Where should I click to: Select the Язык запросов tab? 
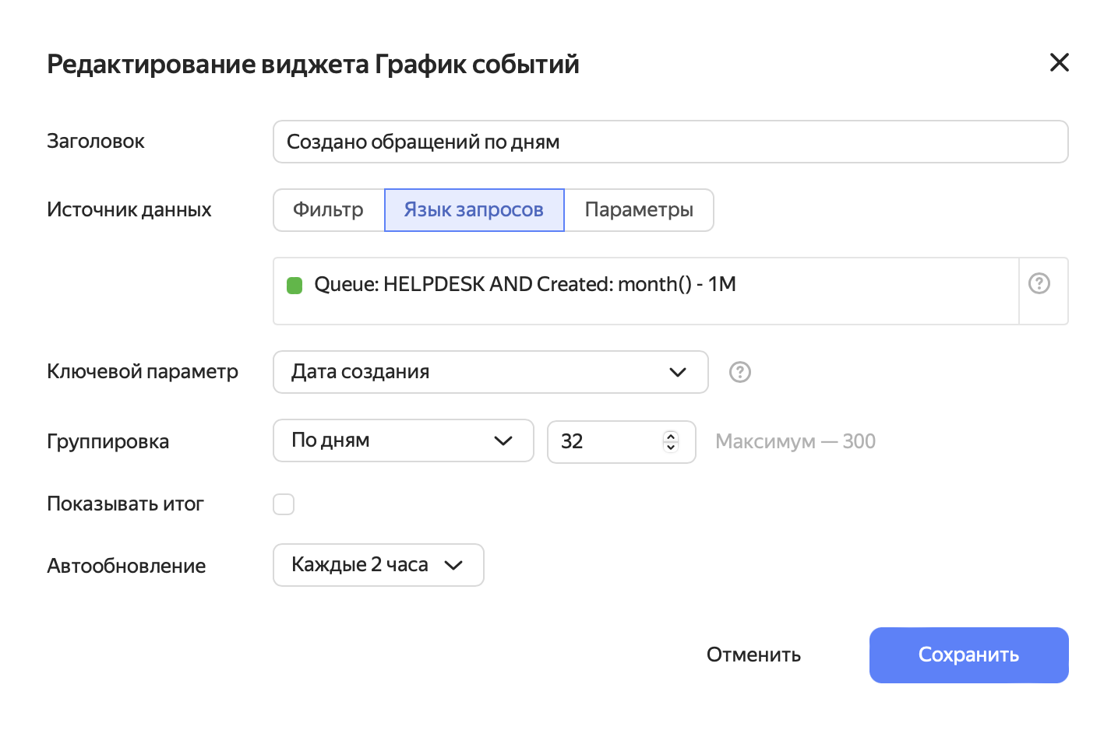474,209
